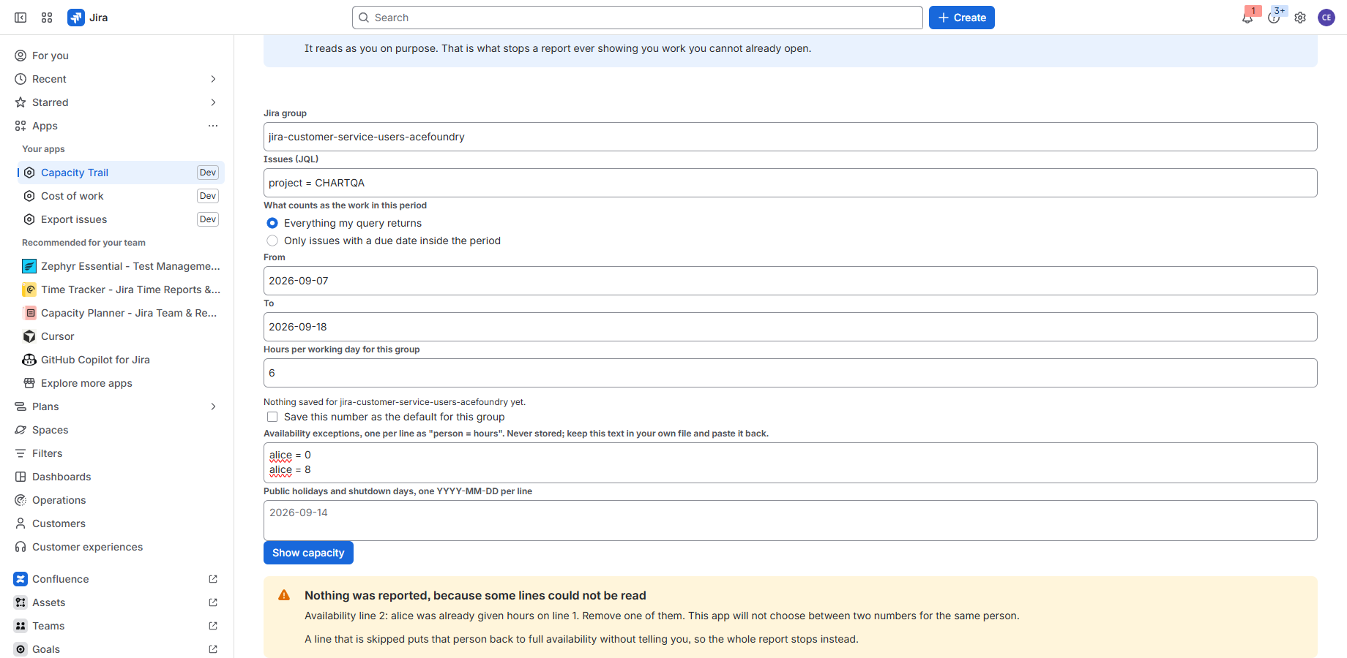Open Confluence from the sidebar
Viewport: 1347px width, 658px height.
coord(116,579)
